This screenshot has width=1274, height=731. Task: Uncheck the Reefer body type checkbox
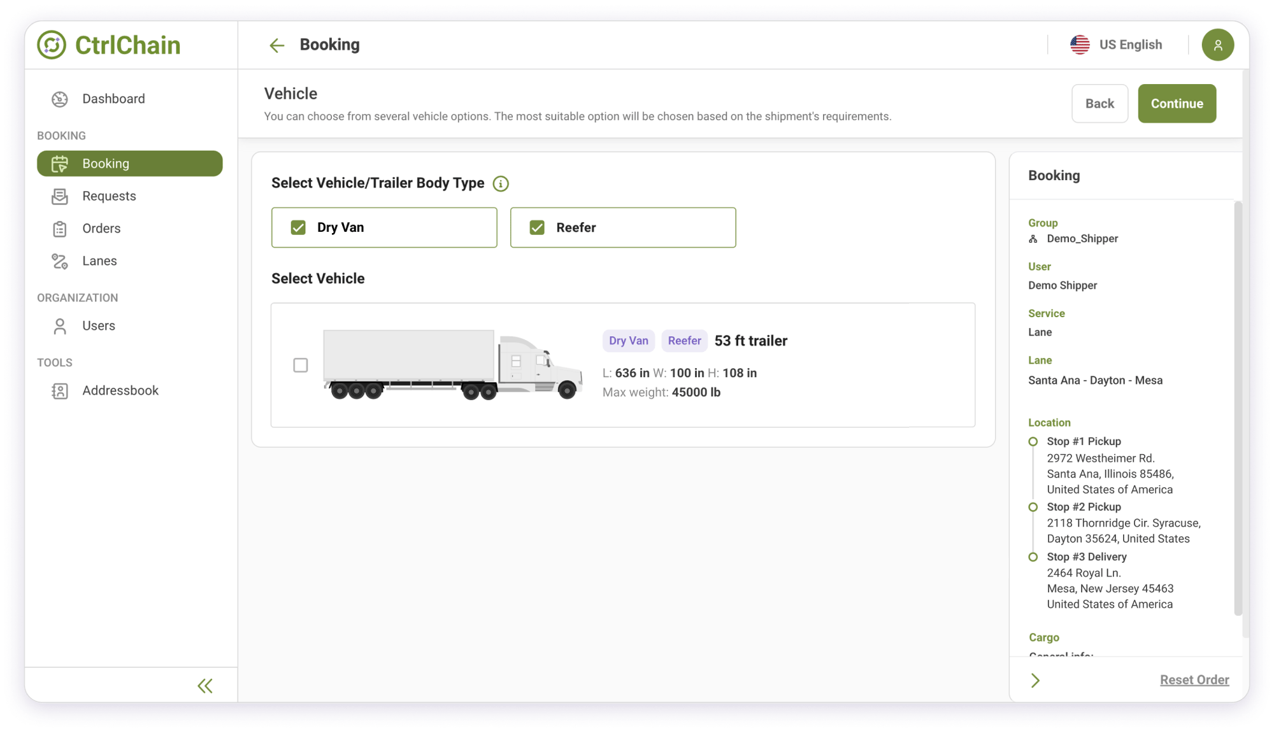pos(537,228)
